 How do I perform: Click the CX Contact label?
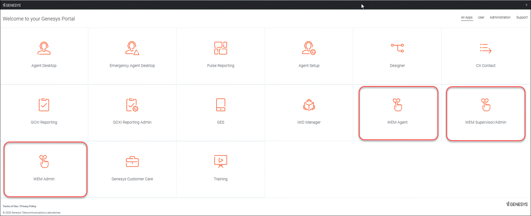pyautogui.click(x=485, y=66)
